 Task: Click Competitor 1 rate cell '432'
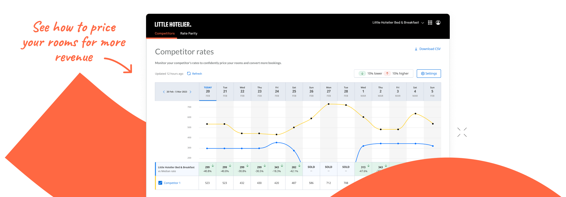242,183
